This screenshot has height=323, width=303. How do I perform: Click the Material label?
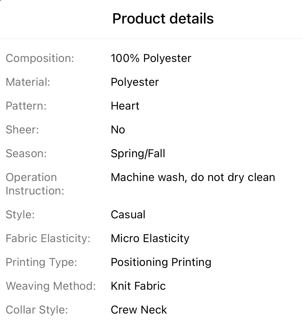28,82
